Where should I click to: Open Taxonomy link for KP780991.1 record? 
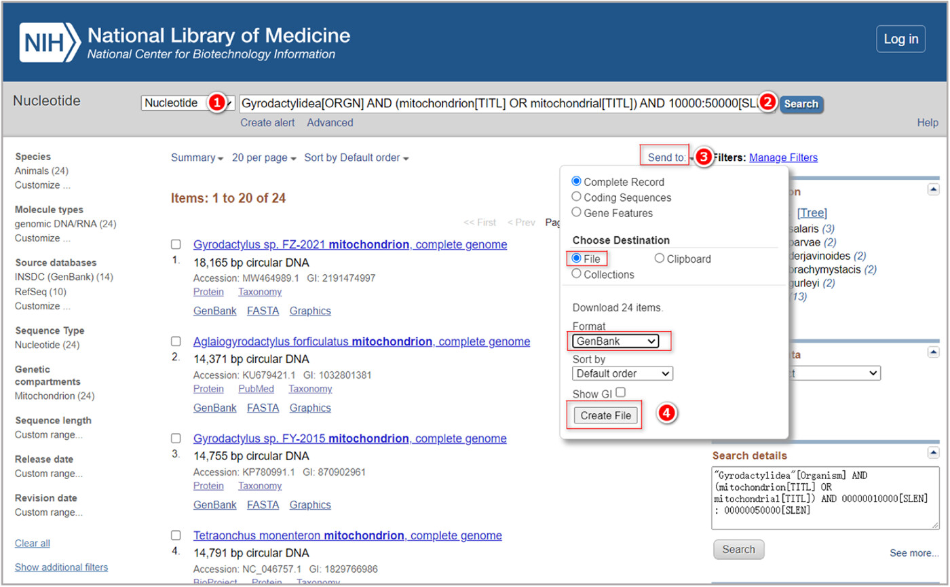(260, 486)
